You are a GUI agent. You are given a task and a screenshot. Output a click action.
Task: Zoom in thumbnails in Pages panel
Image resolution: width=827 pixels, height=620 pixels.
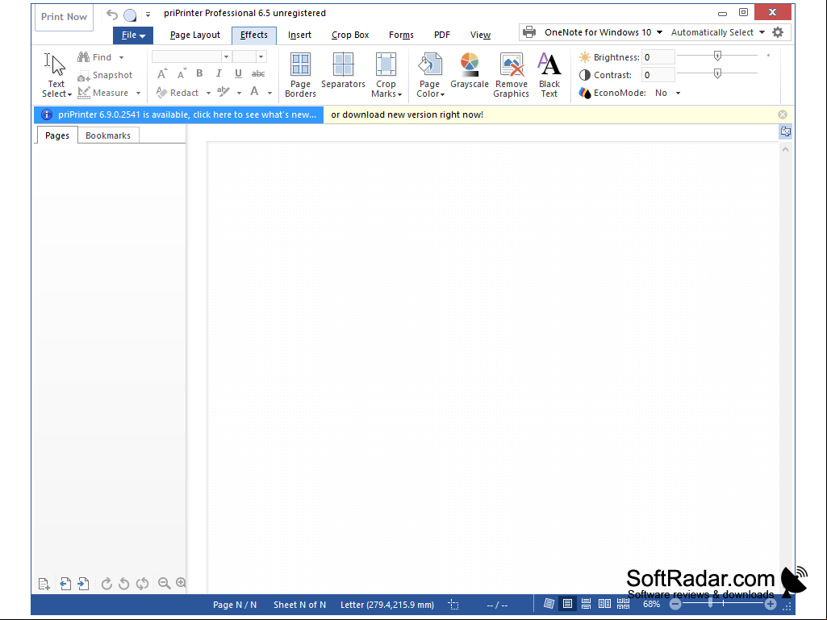click(x=181, y=583)
